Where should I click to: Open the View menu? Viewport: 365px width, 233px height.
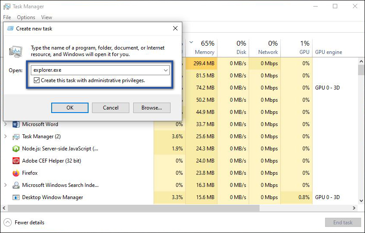click(x=46, y=17)
